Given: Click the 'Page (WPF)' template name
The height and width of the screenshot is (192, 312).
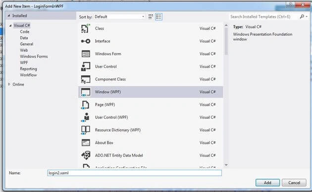Looking at the screenshot, I should (105, 105).
